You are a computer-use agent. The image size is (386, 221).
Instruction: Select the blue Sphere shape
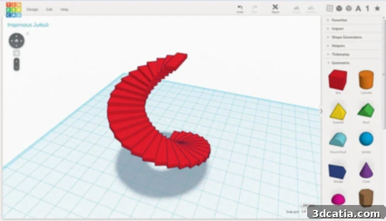(366, 139)
